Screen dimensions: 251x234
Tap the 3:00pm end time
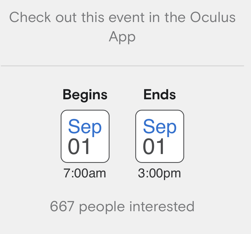point(159,173)
